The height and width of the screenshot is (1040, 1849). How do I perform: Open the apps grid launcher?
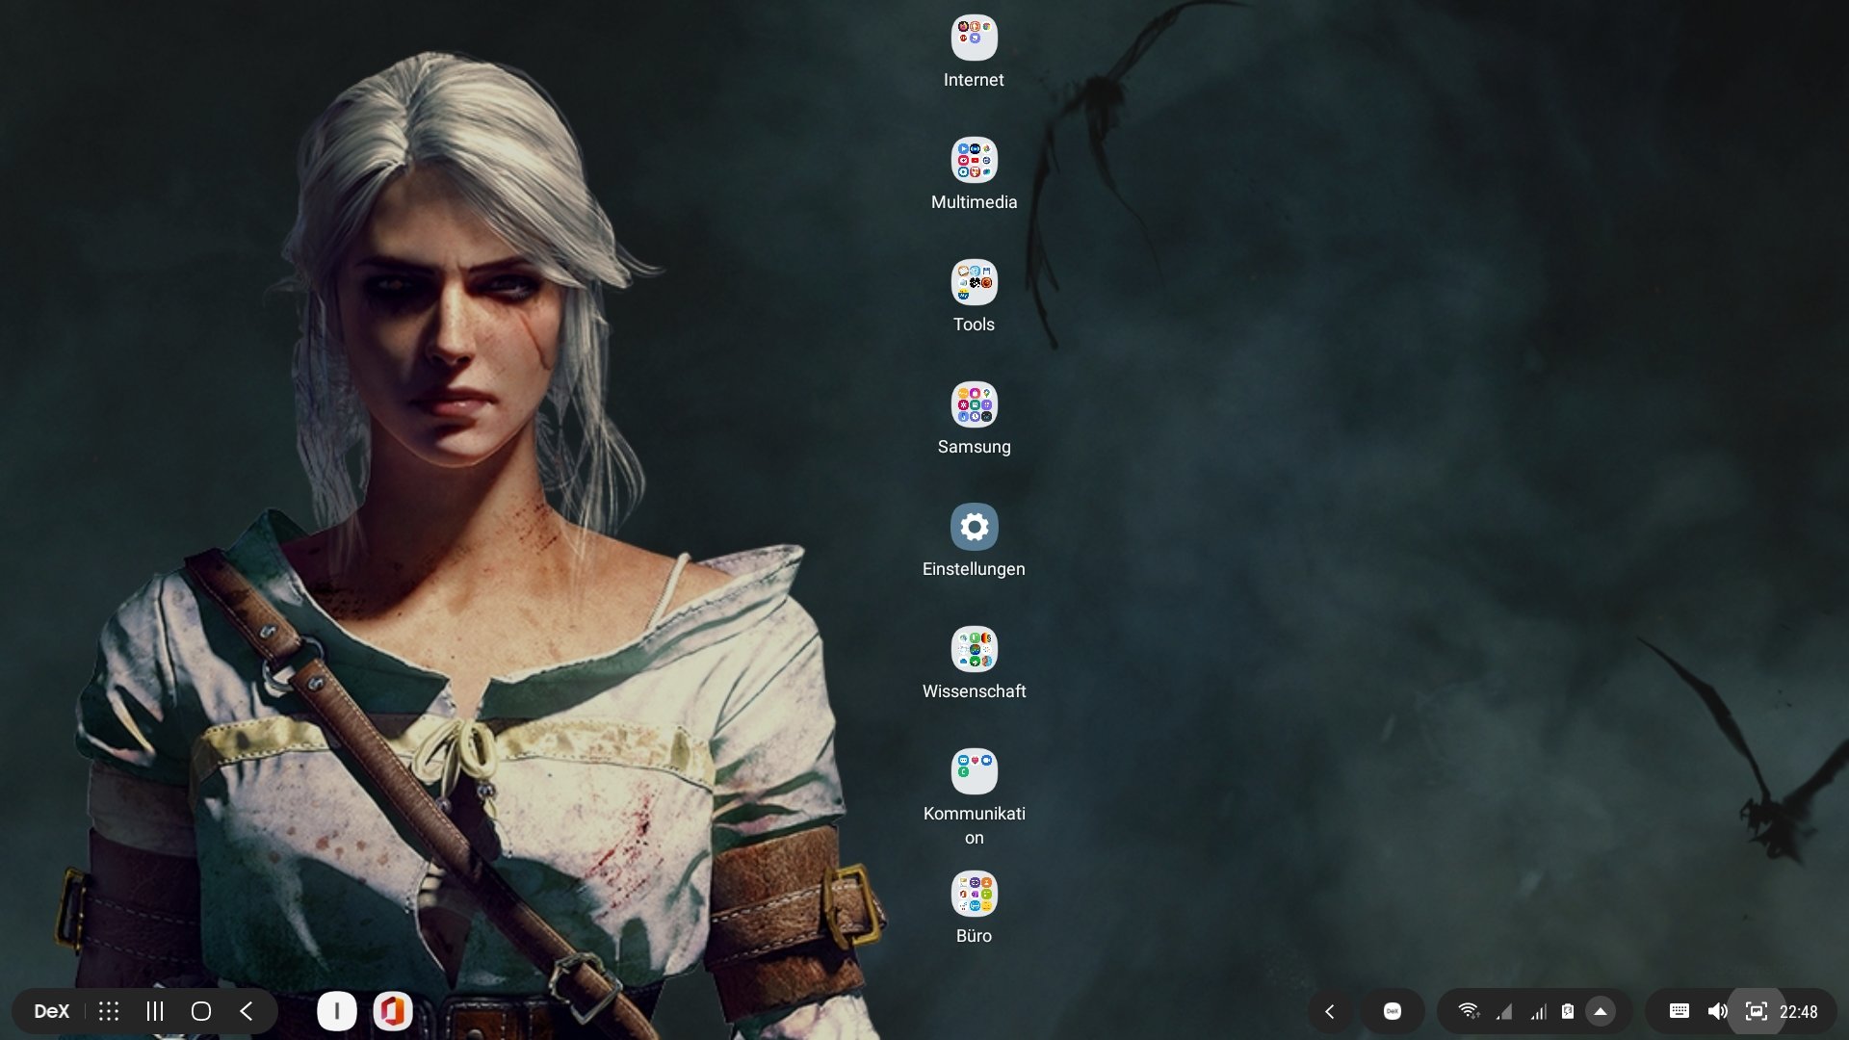tap(109, 1011)
